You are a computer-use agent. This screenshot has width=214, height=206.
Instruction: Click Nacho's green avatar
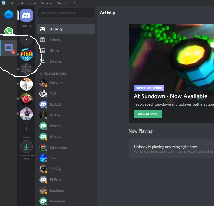(x=43, y=126)
